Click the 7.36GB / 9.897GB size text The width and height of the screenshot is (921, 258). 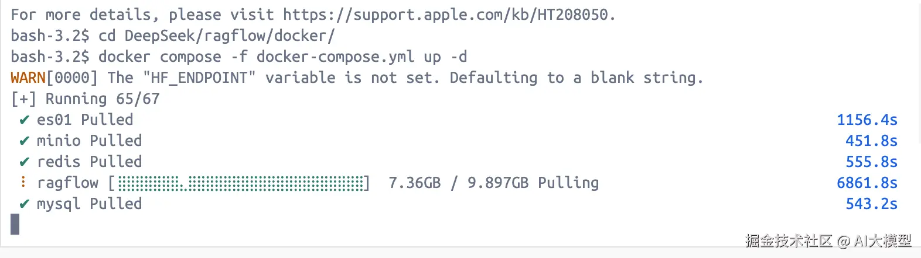point(458,183)
